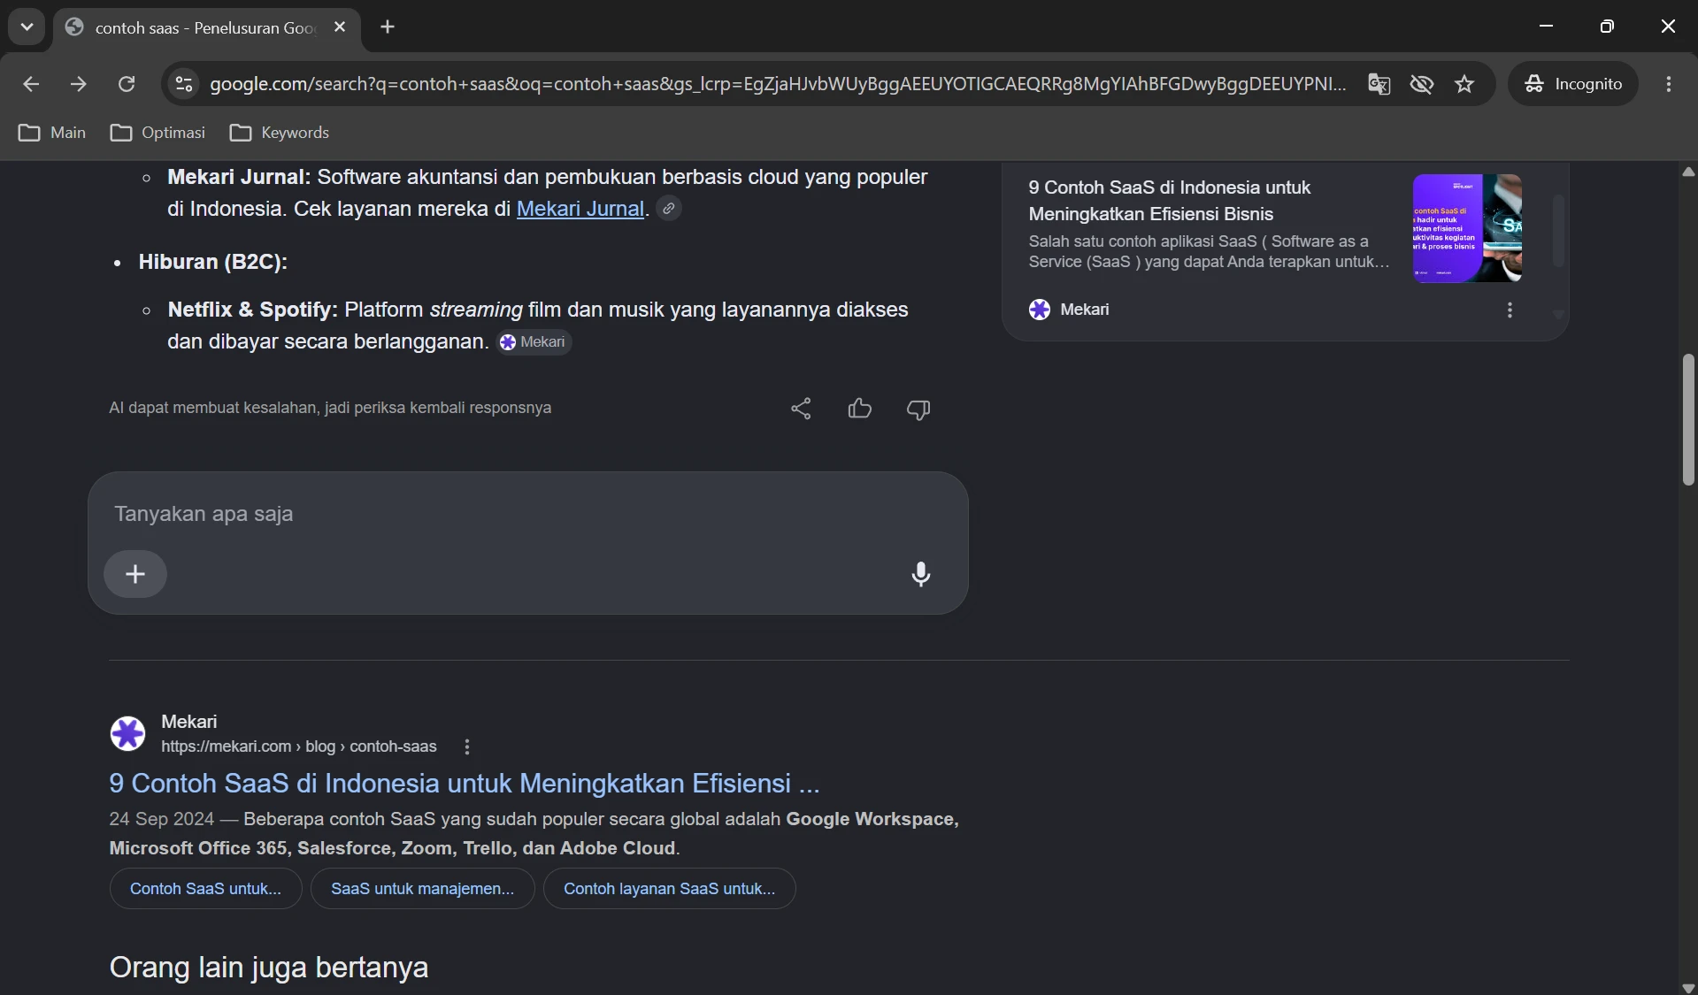Give thumbs up to AI response
The width and height of the screenshot is (1698, 995).
coord(860,409)
